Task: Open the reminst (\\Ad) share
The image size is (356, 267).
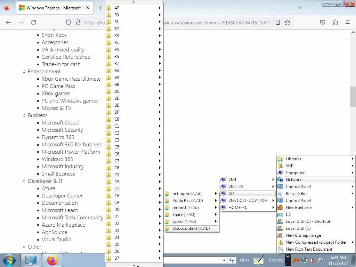Action: point(191,208)
